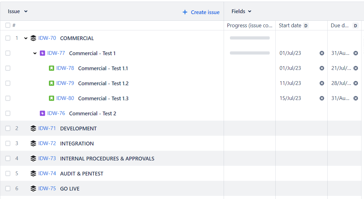364x199 pixels.
Task: Click the D badge next to Due date header
Action: click(x=356, y=26)
